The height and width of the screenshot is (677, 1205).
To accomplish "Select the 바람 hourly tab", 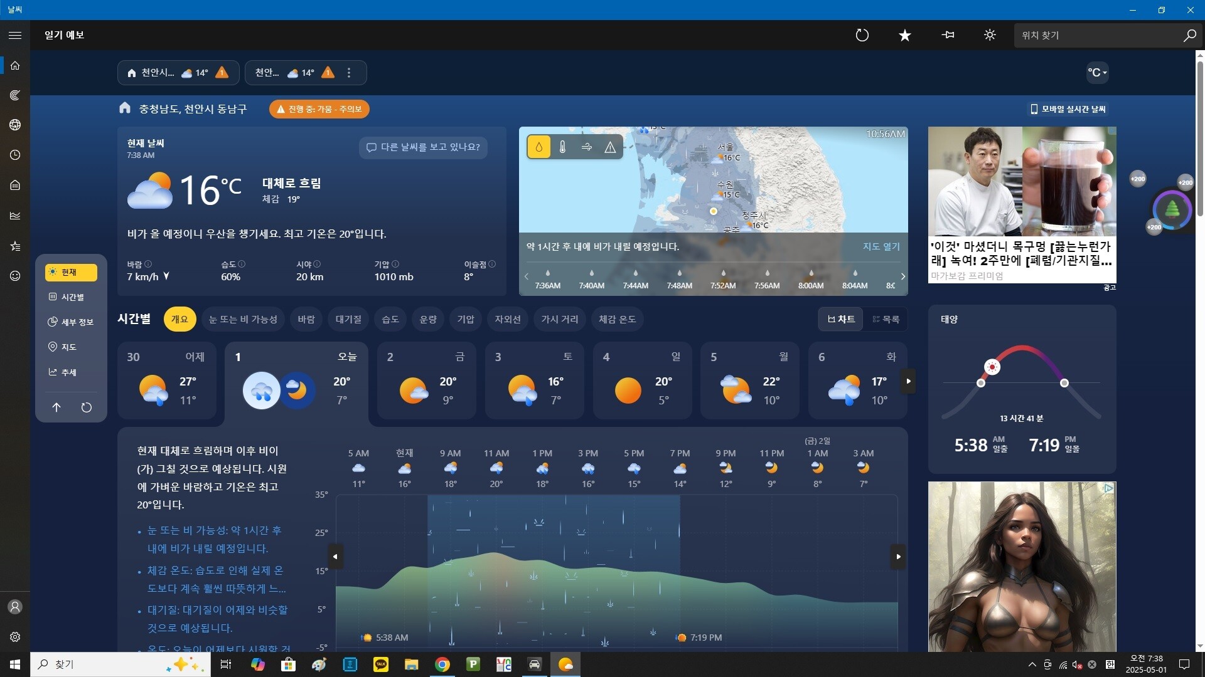I will coord(306,319).
